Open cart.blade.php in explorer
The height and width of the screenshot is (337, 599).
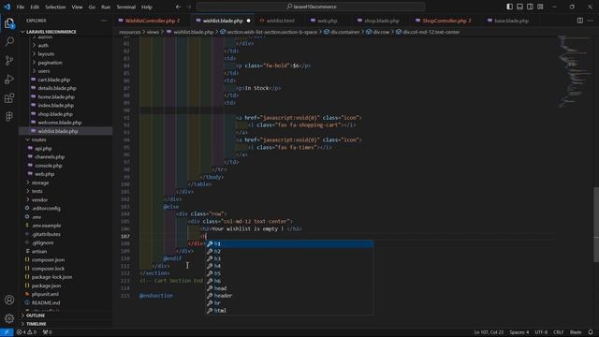(x=54, y=80)
